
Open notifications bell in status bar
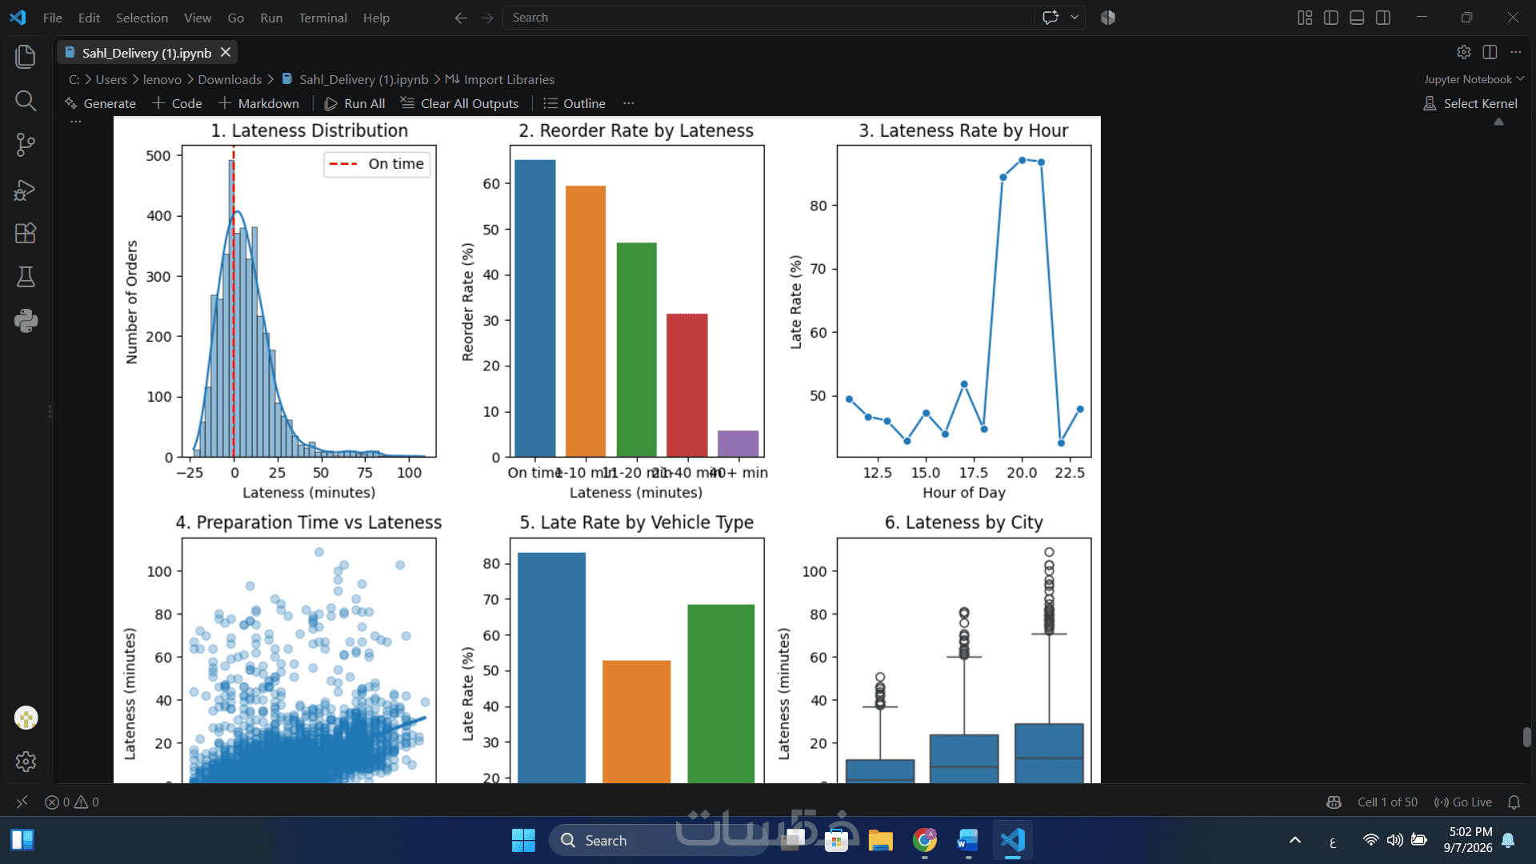[x=1514, y=802]
